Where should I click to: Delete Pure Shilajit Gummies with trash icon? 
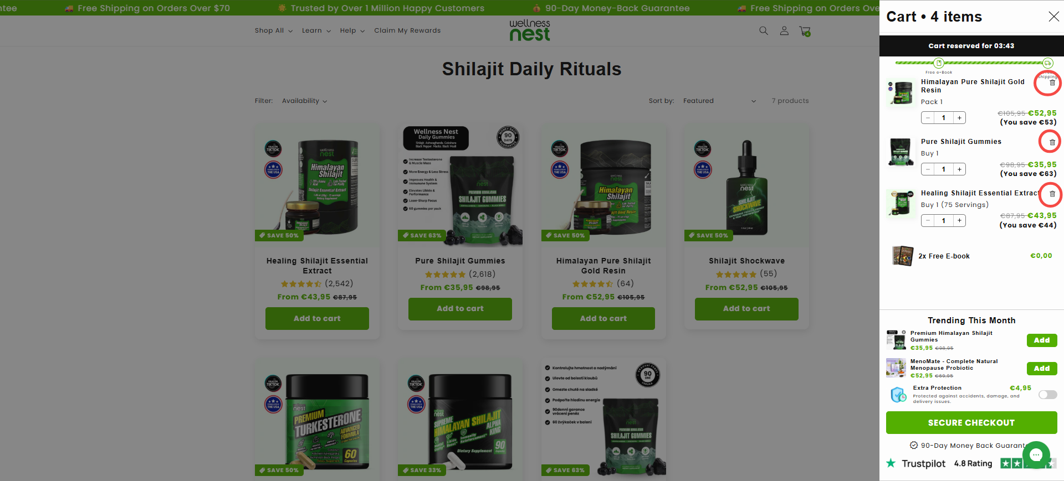(x=1052, y=142)
